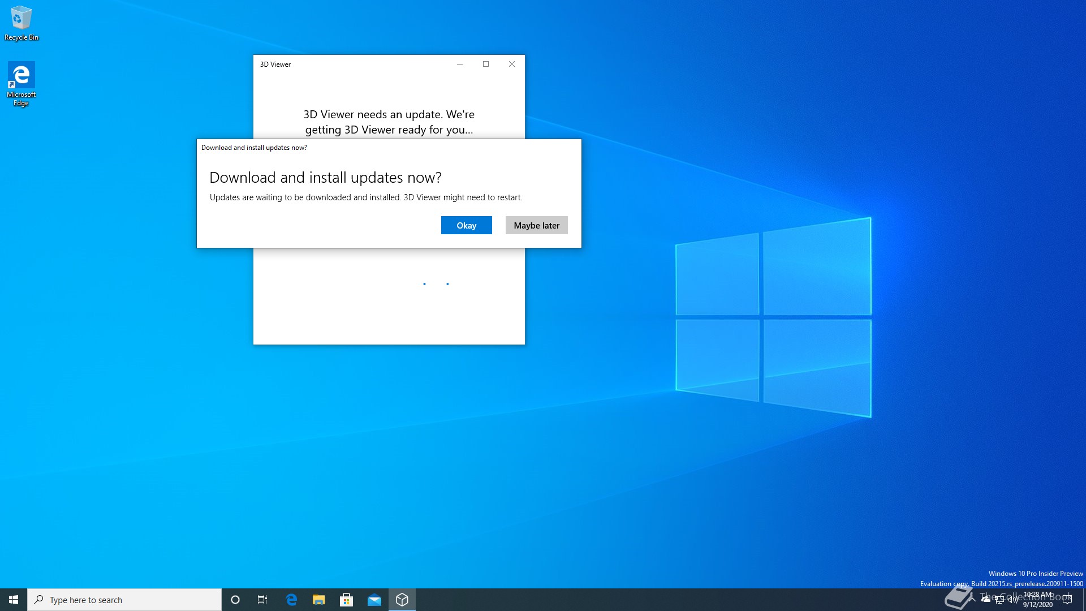Open Cortana from the taskbar circle icon
The image size is (1086, 611).
tap(235, 600)
